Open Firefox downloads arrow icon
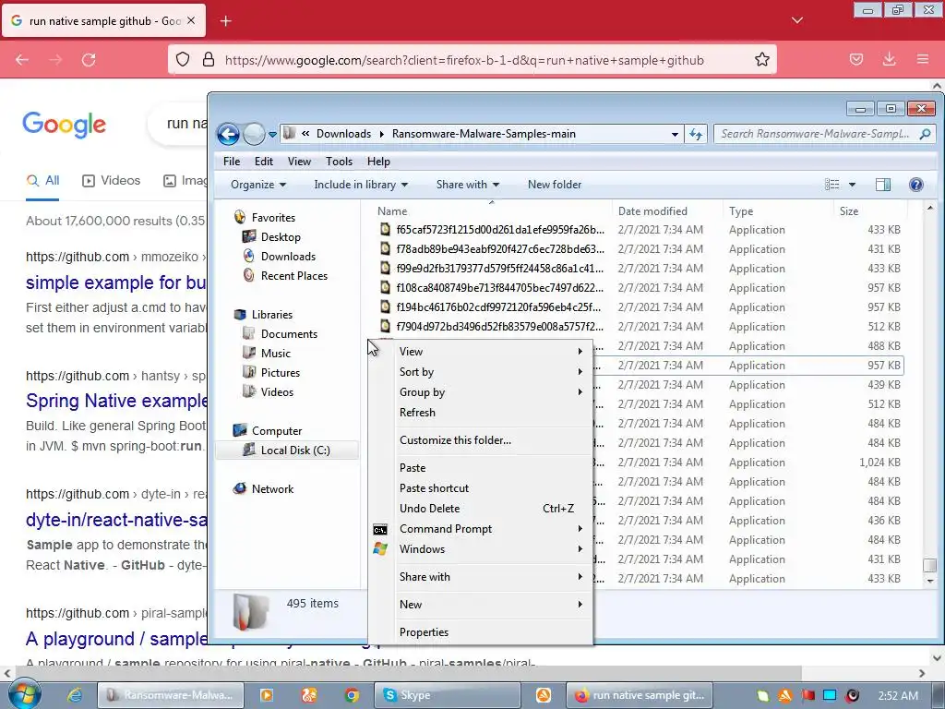 tap(889, 59)
